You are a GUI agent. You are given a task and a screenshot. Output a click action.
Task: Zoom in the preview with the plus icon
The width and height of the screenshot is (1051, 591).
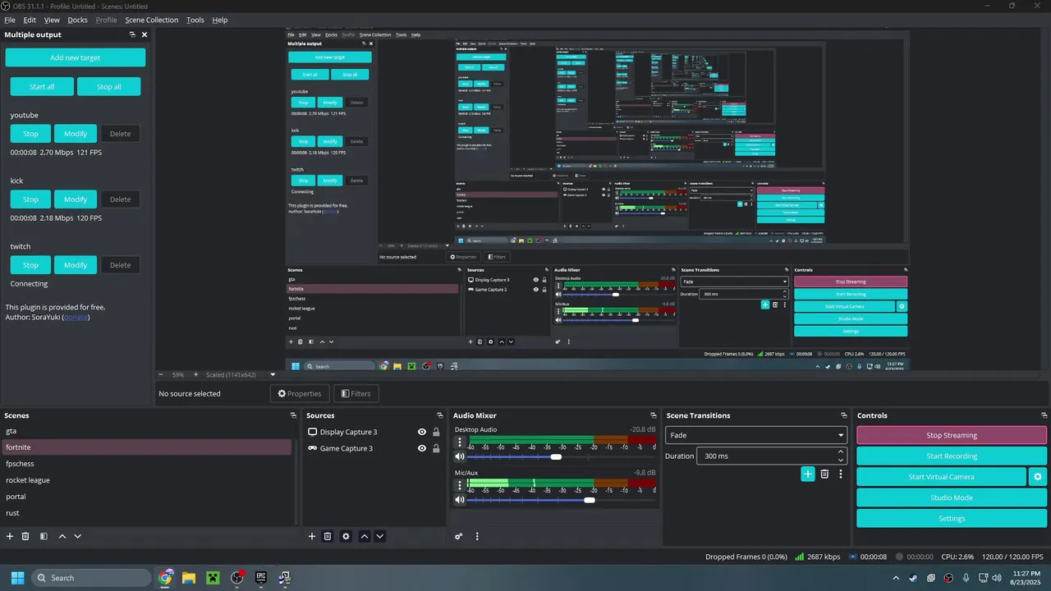(195, 374)
